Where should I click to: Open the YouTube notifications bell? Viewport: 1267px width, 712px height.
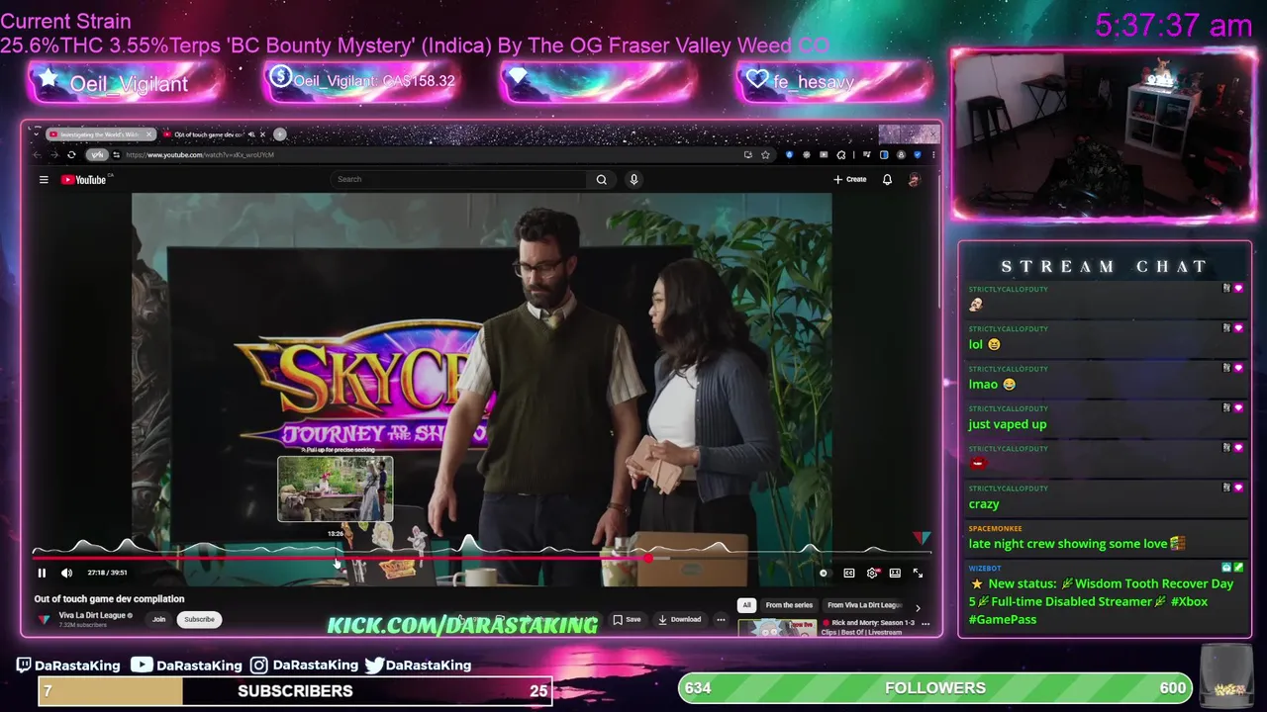pyautogui.click(x=887, y=179)
